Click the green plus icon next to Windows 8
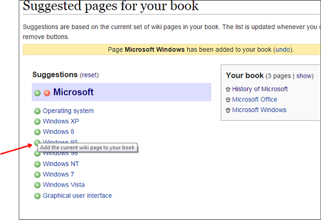The width and height of the screenshot is (321, 220). (x=37, y=132)
